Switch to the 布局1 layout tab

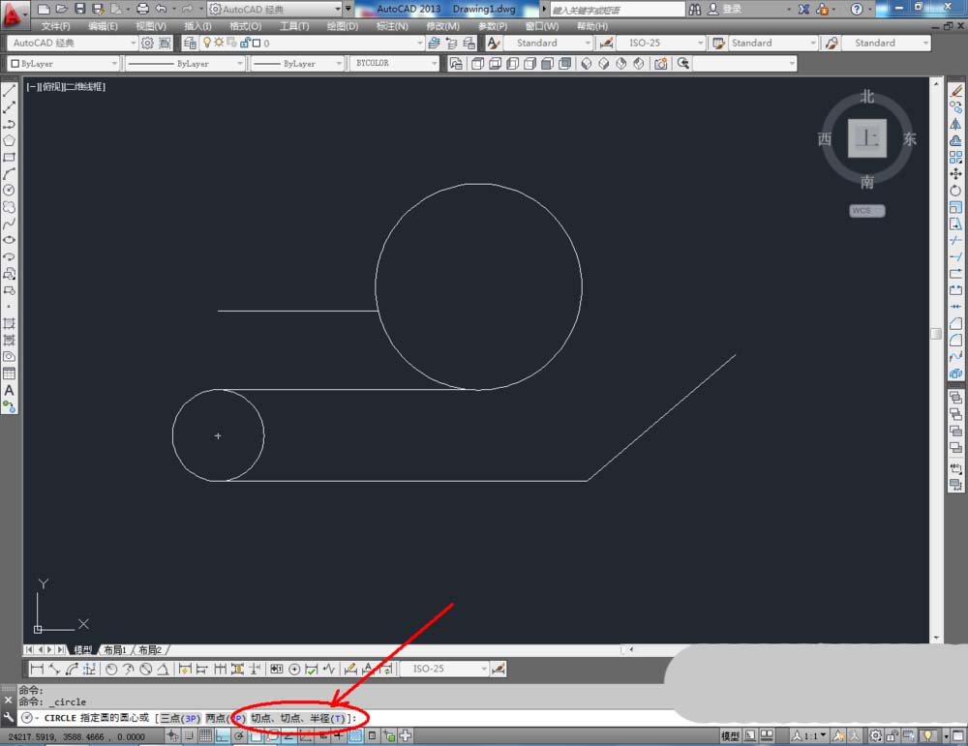115,650
